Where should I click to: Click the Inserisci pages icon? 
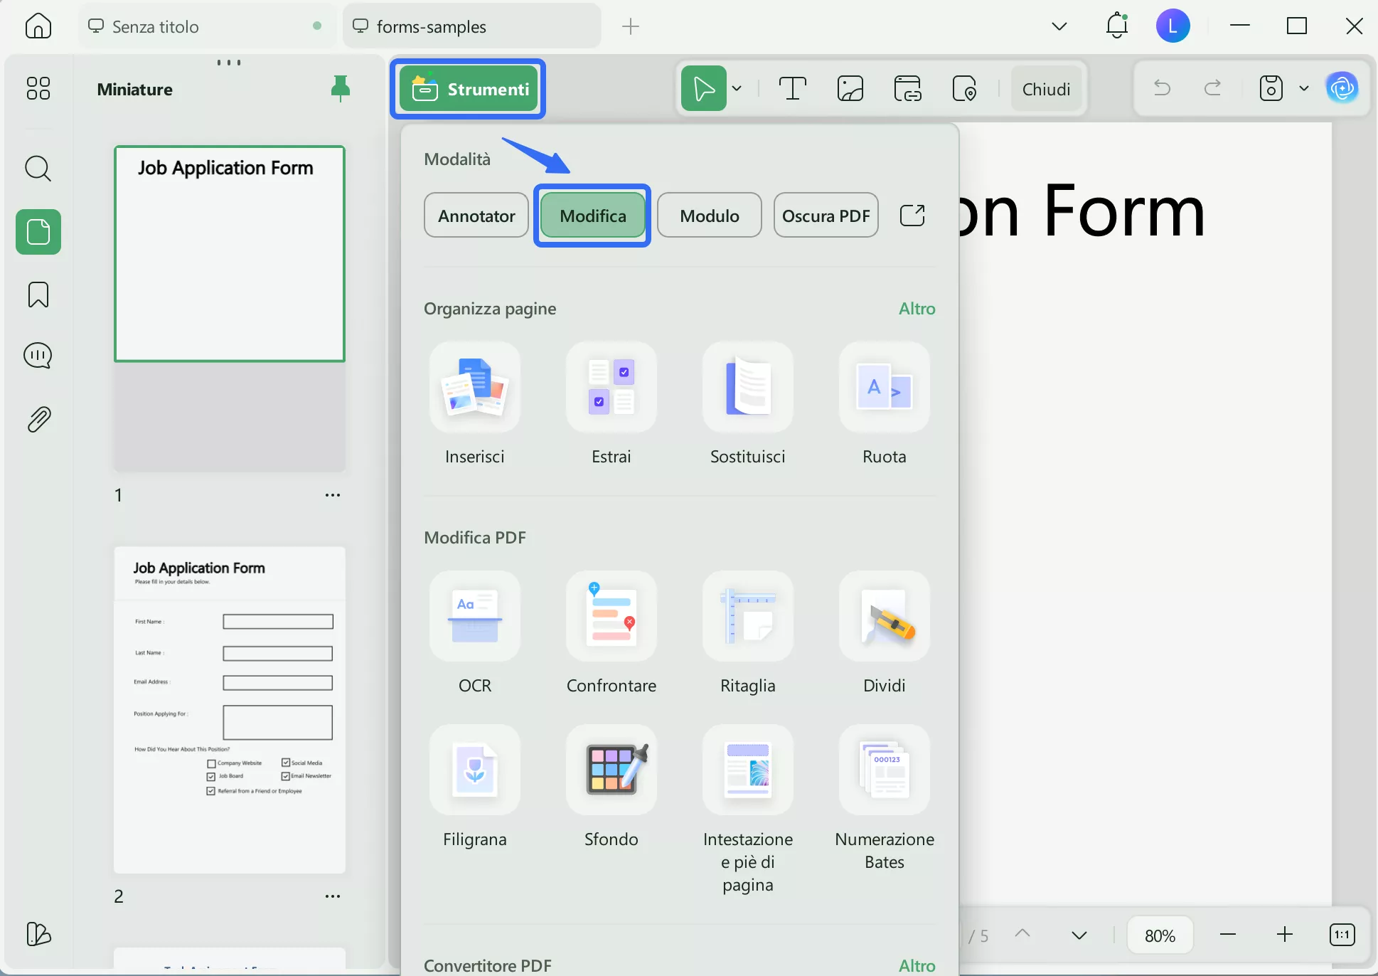click(x=474, y=388)
